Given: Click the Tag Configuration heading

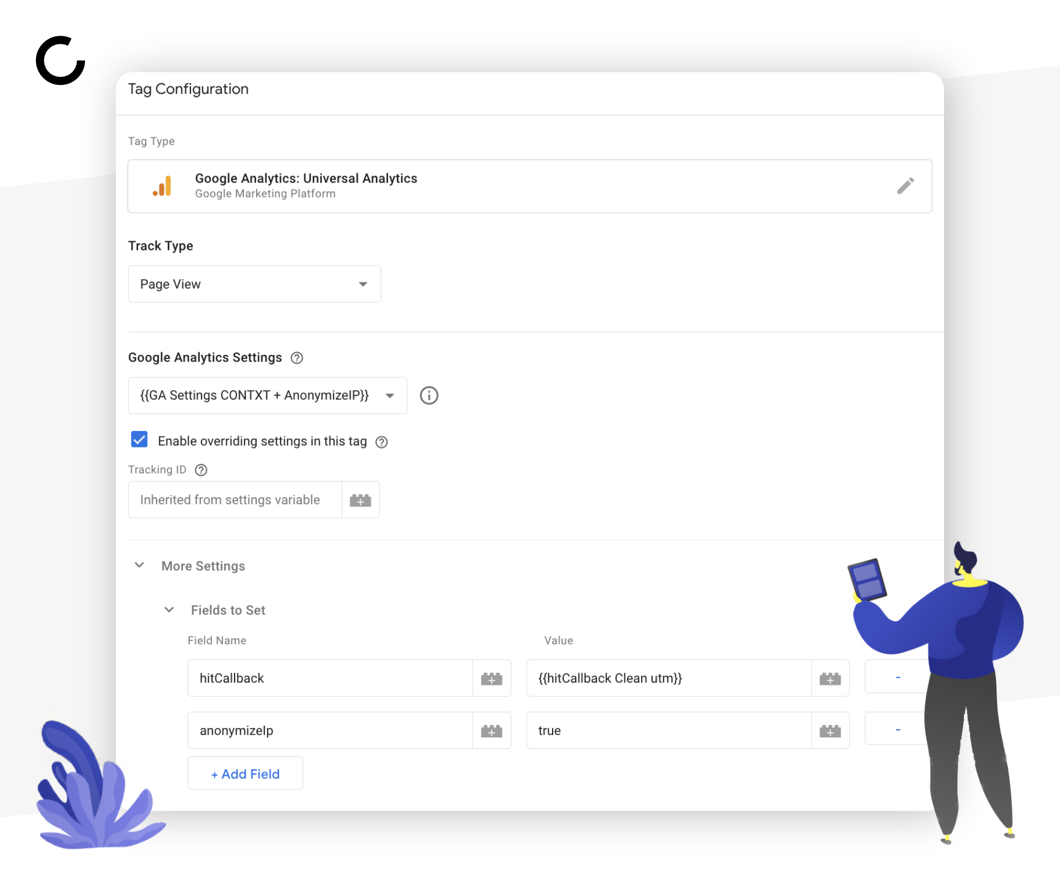Looking at the screenshot, I should (188, 89).
